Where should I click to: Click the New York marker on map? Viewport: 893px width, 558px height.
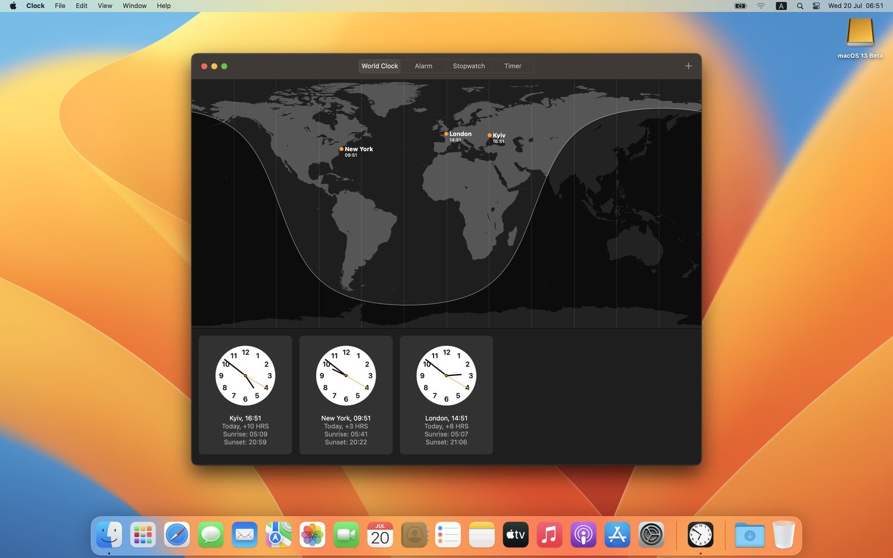point(341,149)
